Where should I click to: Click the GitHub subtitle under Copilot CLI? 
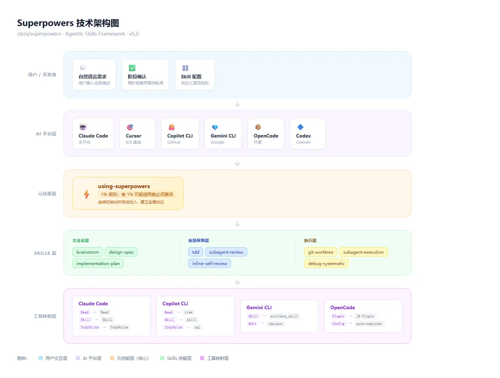point(174,142)
